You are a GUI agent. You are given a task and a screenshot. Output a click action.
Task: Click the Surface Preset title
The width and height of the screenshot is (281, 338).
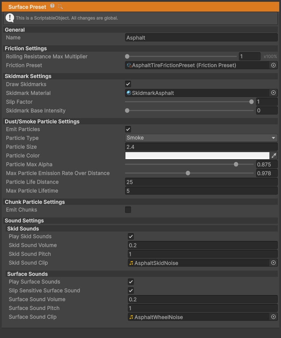click(27, 7)
